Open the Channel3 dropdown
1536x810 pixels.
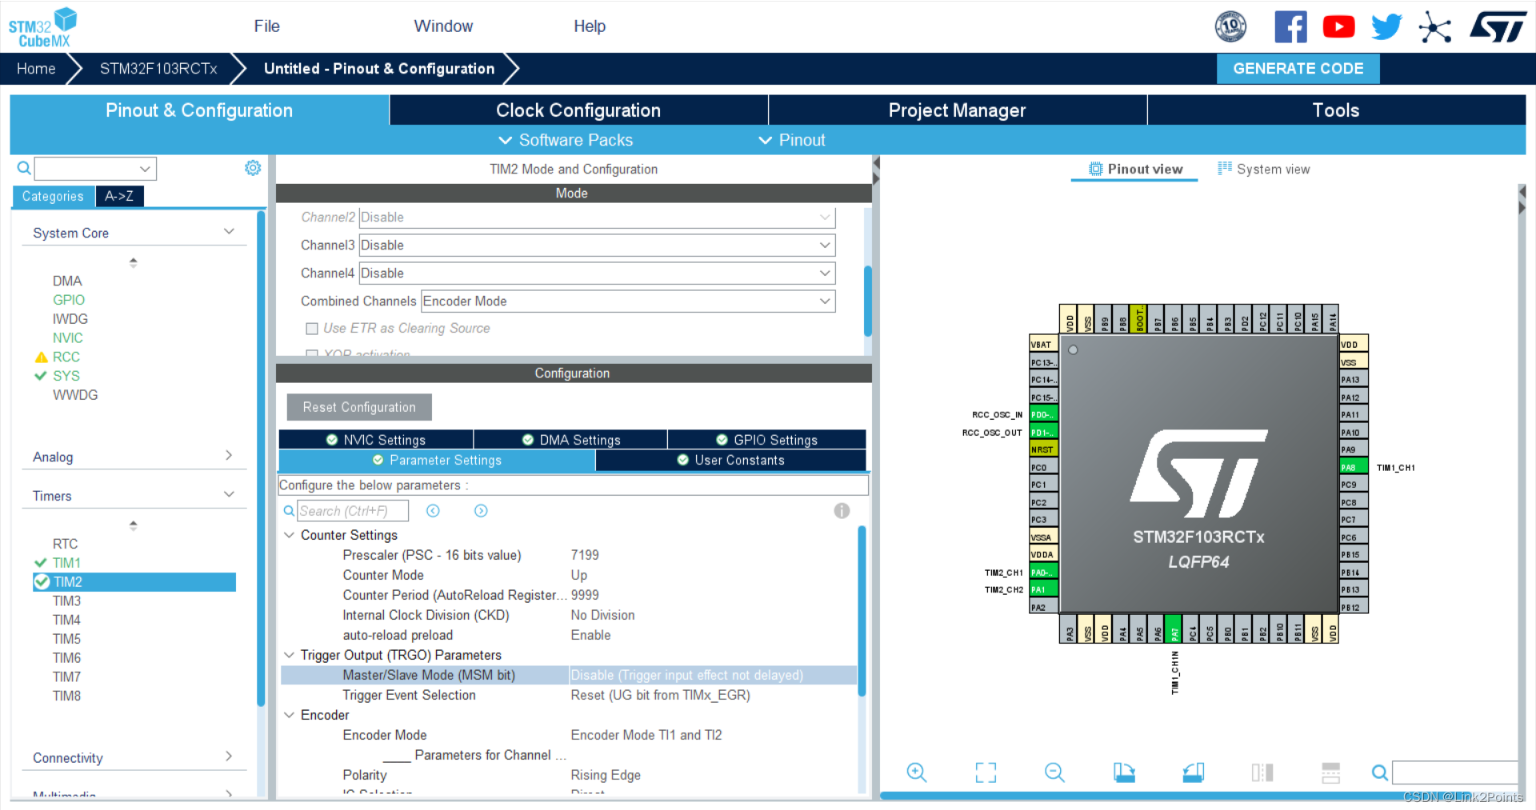point(597,245)
